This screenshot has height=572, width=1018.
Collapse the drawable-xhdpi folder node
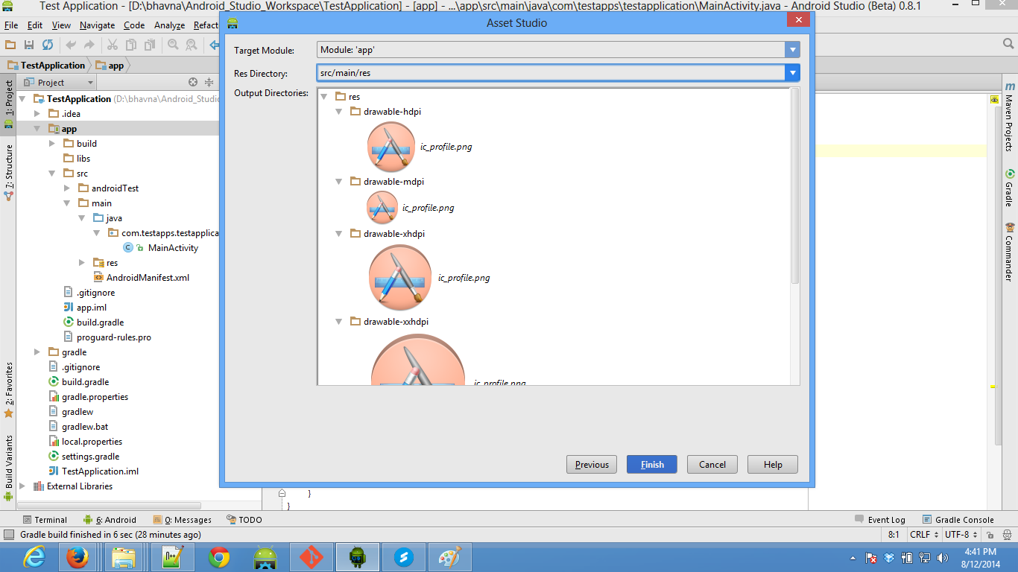click(x=338, y=234)
